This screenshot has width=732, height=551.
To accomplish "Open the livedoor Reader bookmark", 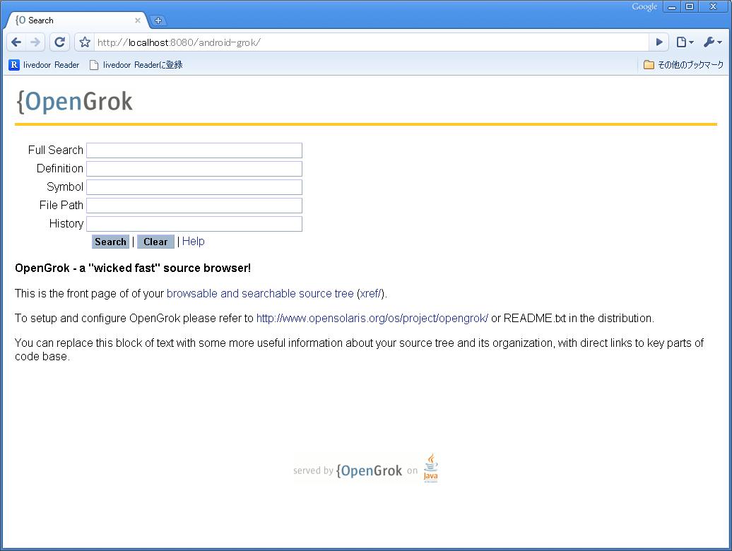I will 44,65.
